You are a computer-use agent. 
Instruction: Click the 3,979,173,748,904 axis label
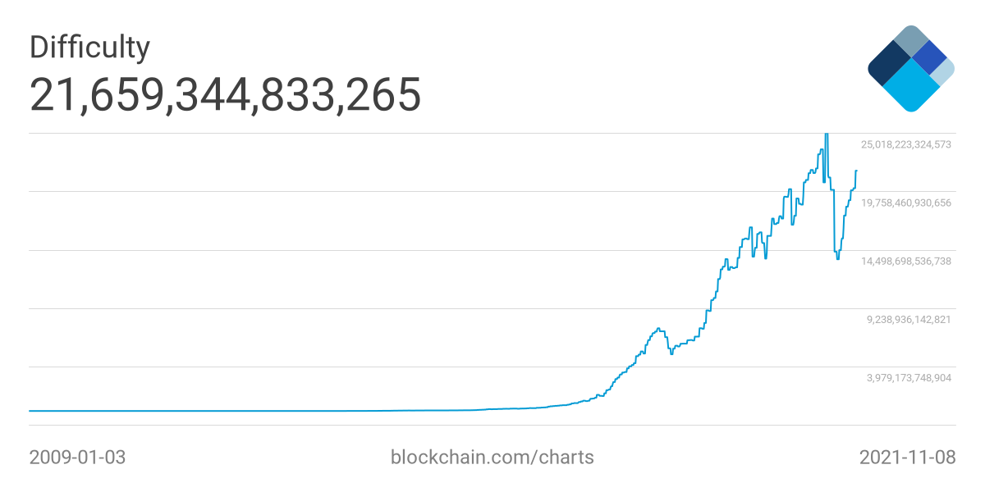coord(909,377)
